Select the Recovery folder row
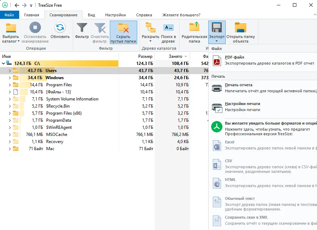This screenshot has height=230, width=317. click(104, 142)
